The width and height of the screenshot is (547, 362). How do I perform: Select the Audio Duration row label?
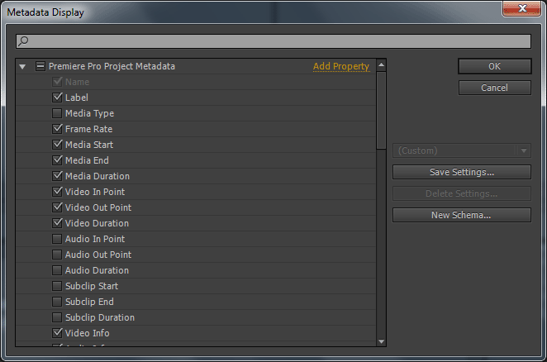97,270
